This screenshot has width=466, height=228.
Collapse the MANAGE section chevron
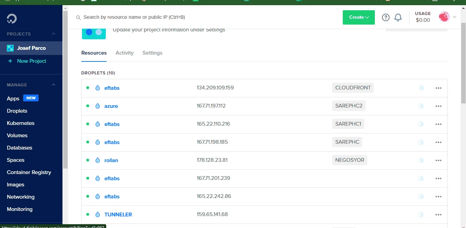click(54, 85)
